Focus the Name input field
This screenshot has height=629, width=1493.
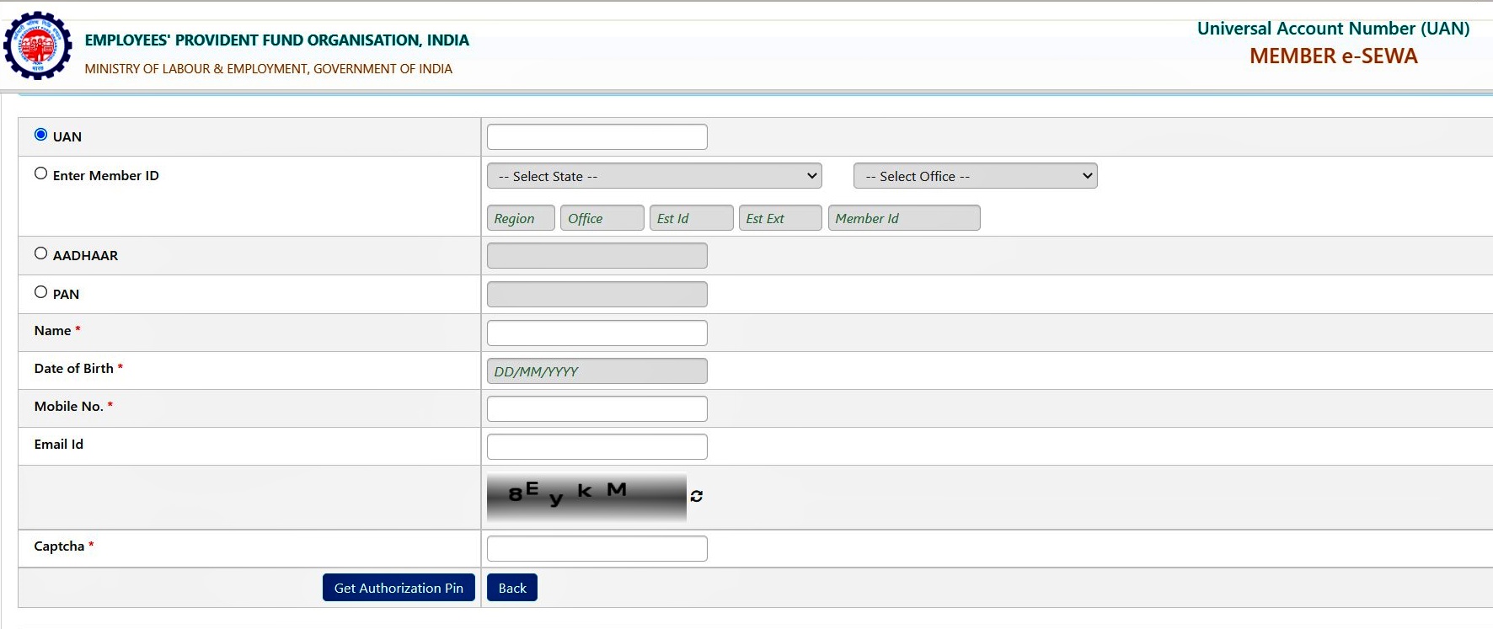click(x=597, y=333)
